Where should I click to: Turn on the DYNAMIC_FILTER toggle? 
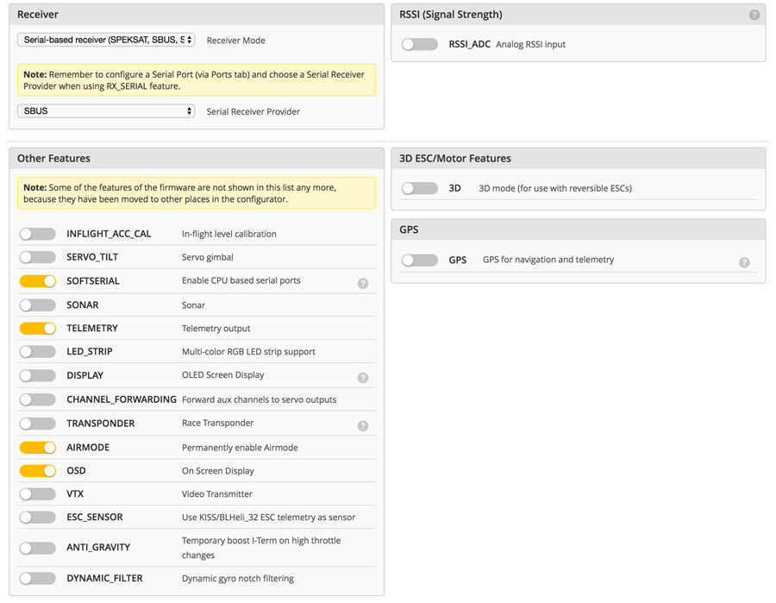(x=38, y=578)
